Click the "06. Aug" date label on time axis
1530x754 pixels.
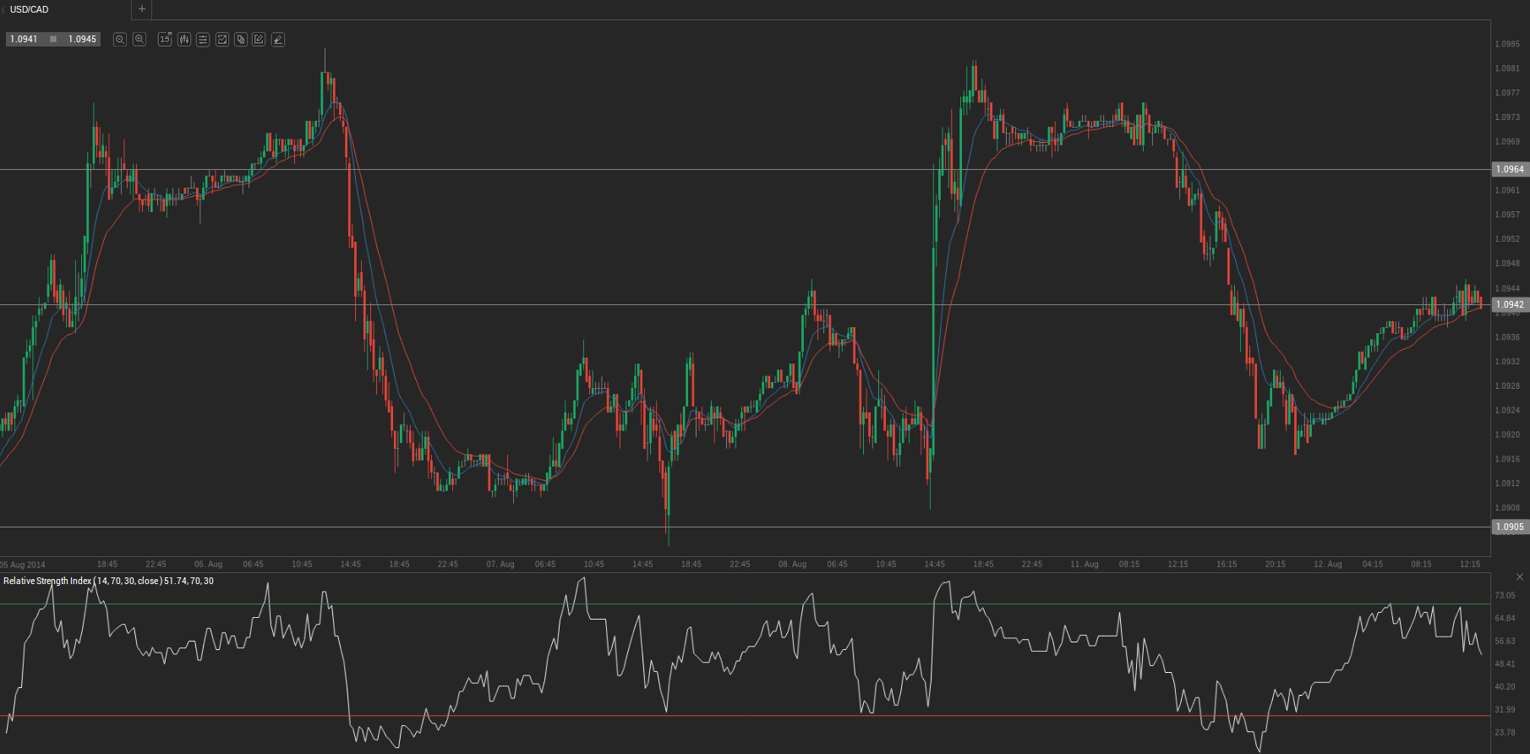click(209, 565)
